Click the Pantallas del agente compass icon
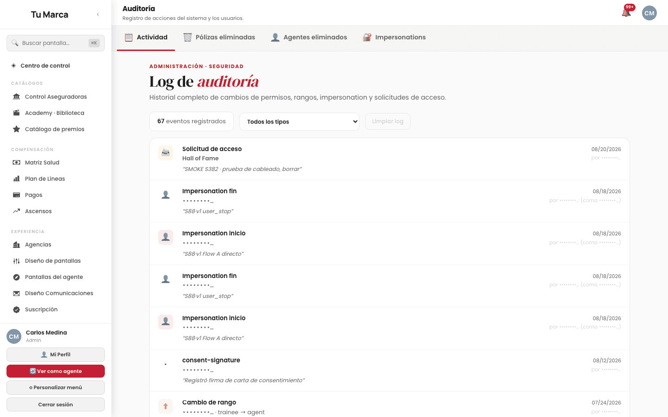This screenshot has width=668, height=417. click(x=17, y=277)
